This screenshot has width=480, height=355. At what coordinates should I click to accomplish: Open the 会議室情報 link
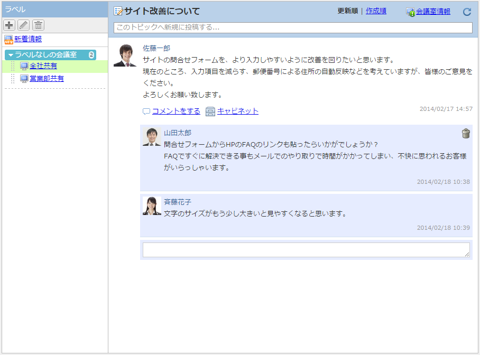(x=433, y=11)
